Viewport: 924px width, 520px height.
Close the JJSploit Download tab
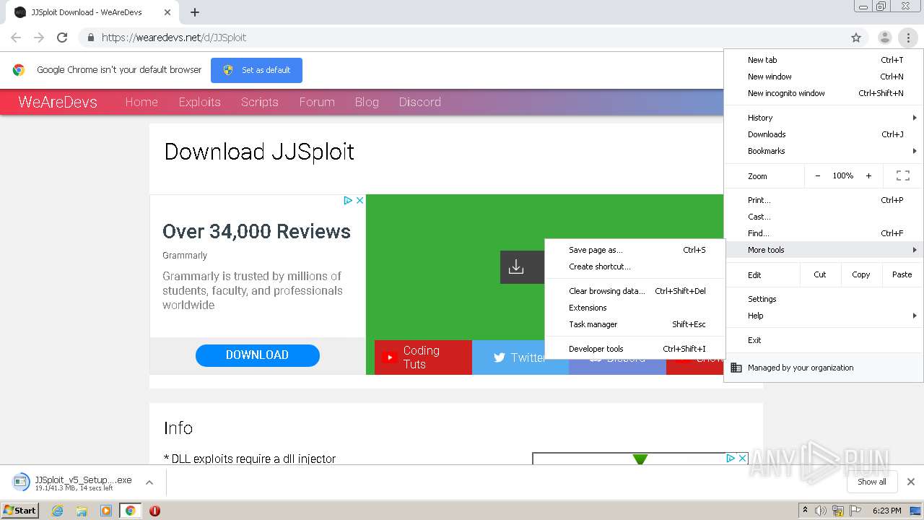[167, 12]
